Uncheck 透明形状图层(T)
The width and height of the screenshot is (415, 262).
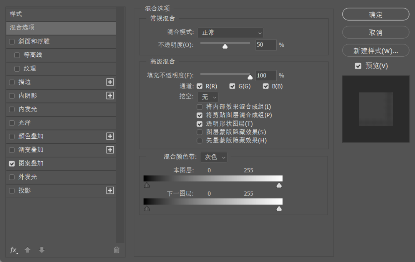(x=199, y=124)
